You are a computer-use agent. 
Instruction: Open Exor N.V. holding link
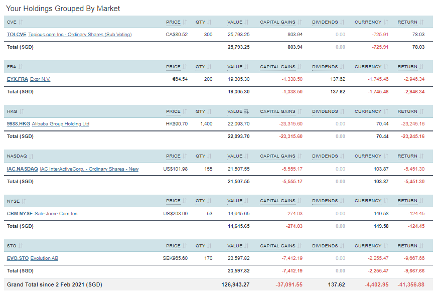[x=40, y=79]
